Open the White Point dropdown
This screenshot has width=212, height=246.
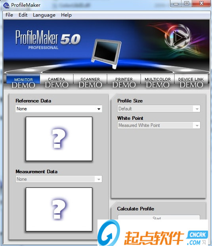159,125
